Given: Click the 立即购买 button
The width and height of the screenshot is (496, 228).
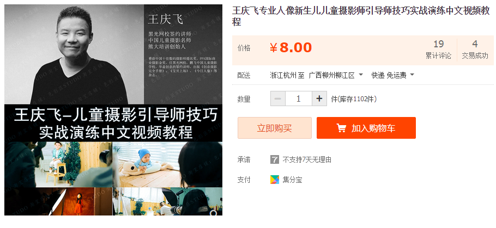Looking at the screenshot, I should click(x=275, y=128).
